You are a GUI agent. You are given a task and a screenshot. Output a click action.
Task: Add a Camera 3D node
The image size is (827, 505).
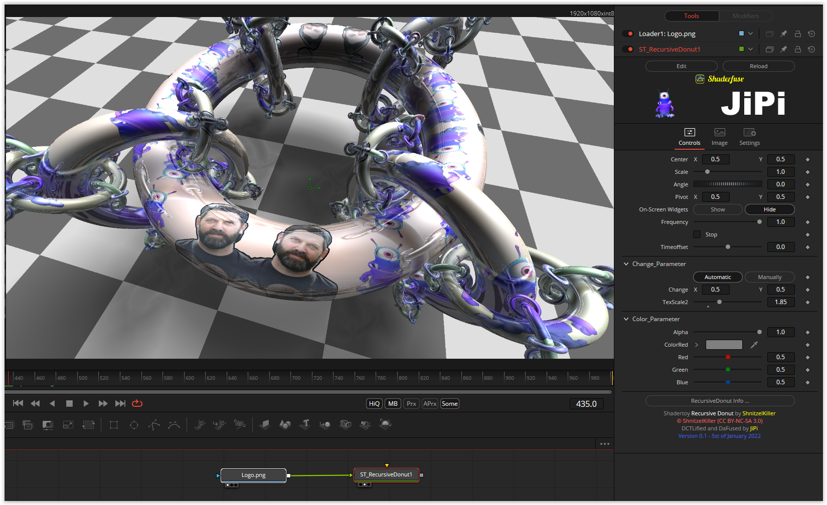pyautogui.click(x=346, y=425)
